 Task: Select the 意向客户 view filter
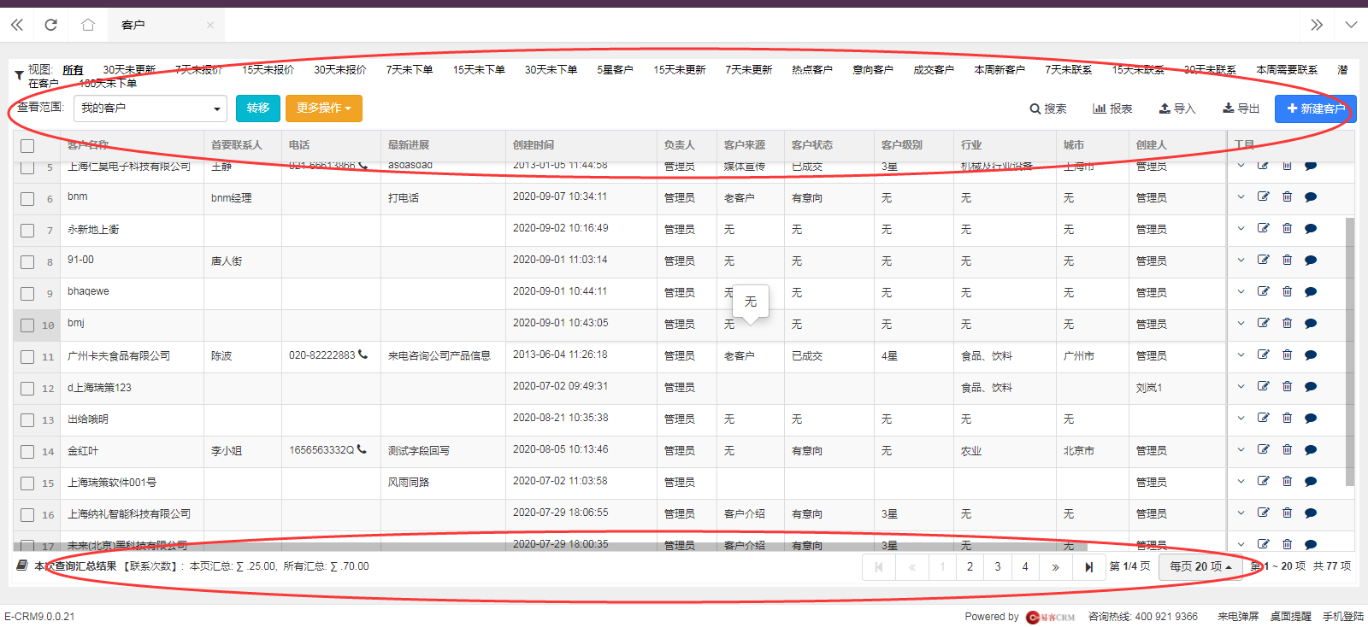[872, 70]
